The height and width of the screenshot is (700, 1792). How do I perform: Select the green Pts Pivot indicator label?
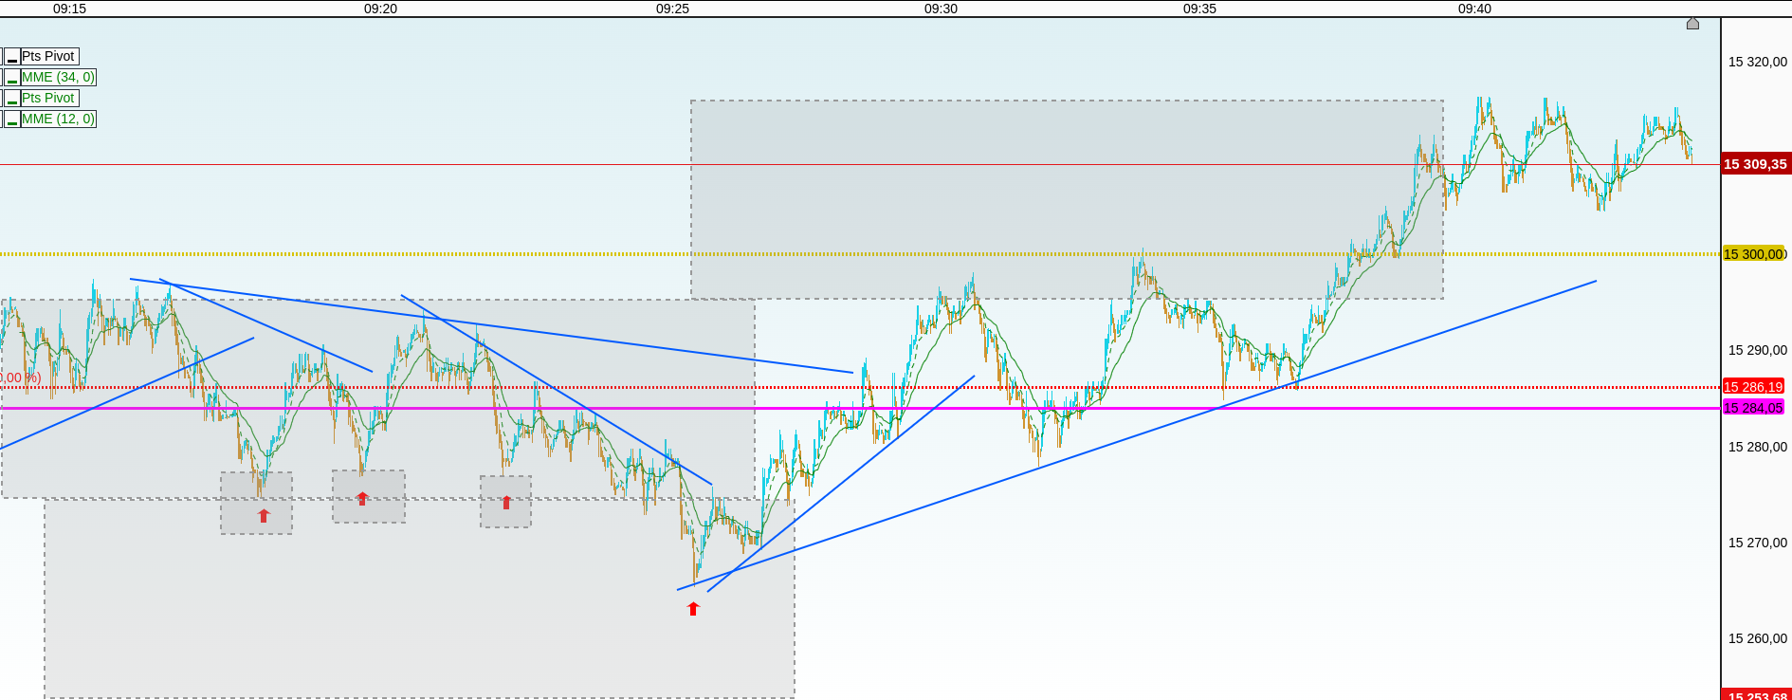(x=48, y=99)
